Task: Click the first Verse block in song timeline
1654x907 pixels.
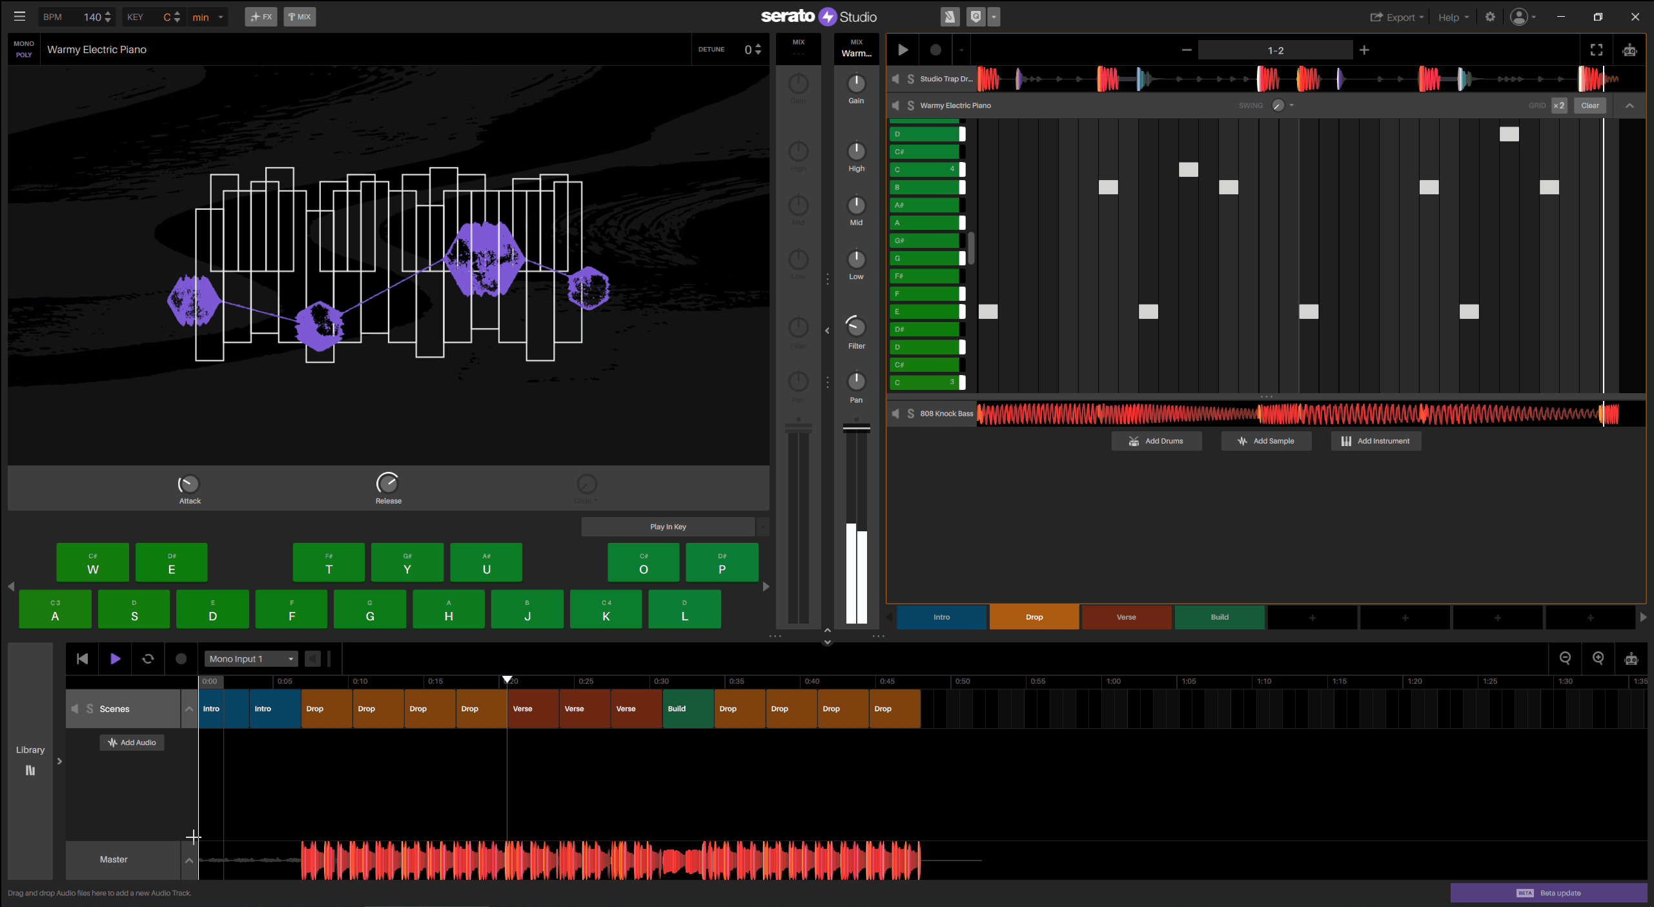Action: pos(533,709)
